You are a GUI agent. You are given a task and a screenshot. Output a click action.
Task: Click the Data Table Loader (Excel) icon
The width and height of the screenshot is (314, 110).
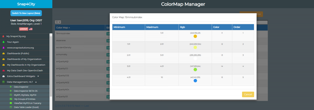click(10, 107)
